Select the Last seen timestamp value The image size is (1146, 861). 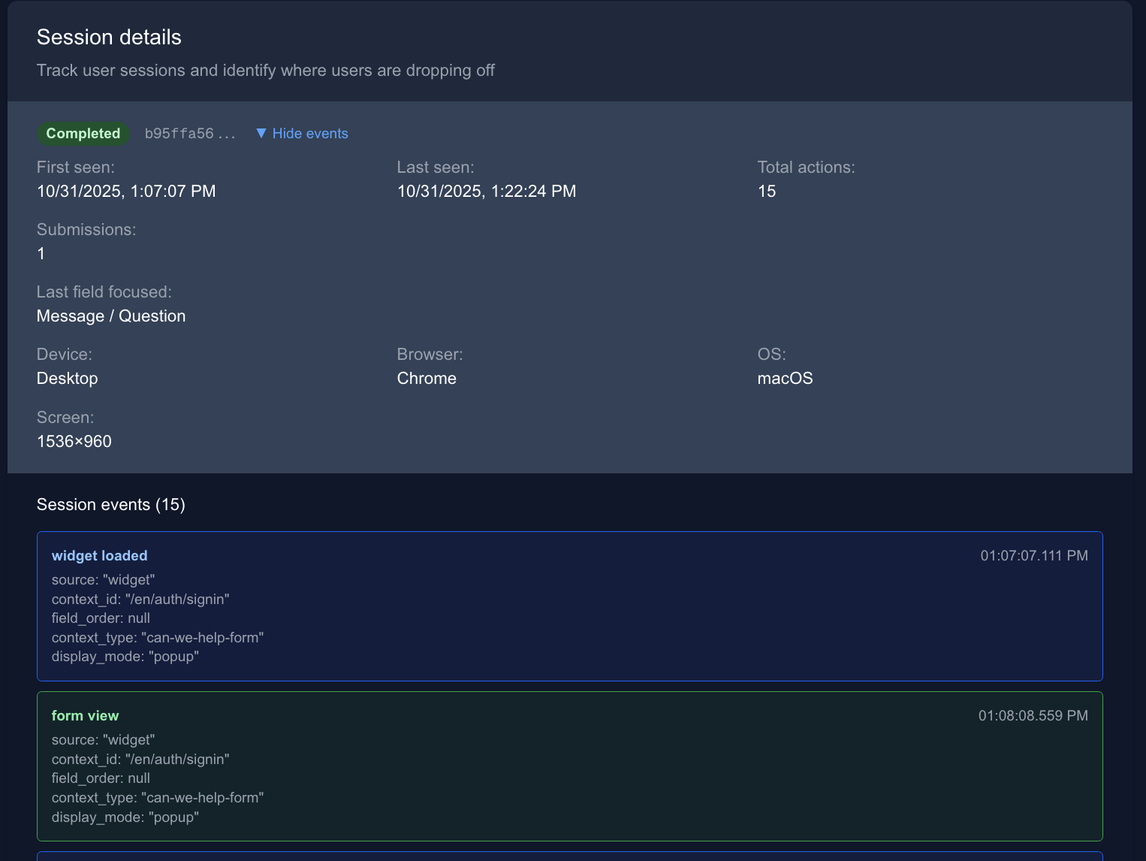click(x=487, y=192)
